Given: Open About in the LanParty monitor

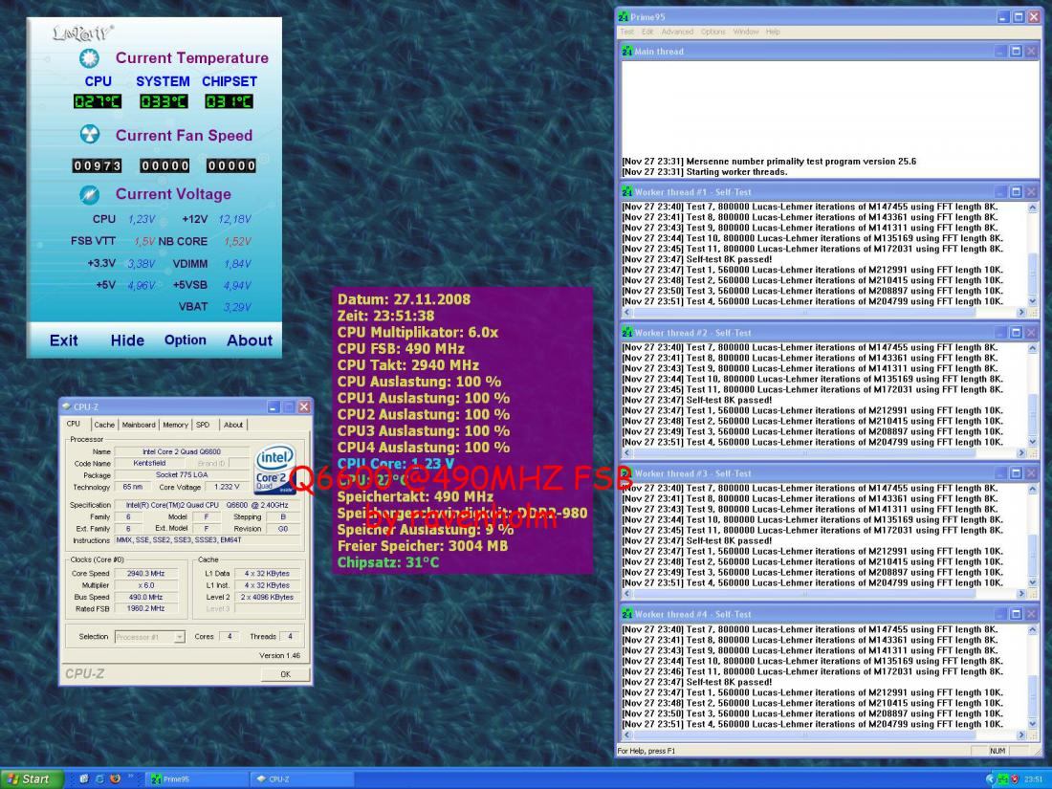Looking at the screenshot, I should (x=250, y=340).
